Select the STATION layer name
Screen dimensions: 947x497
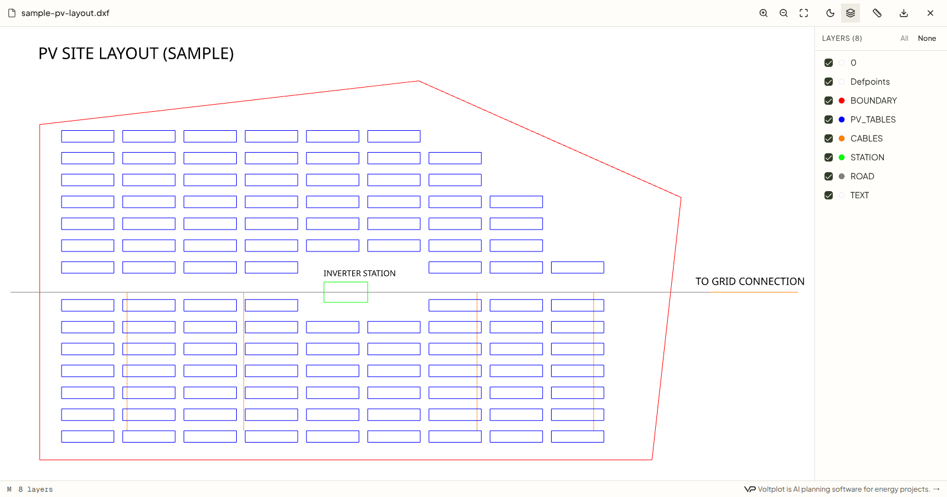coord(867,157)
